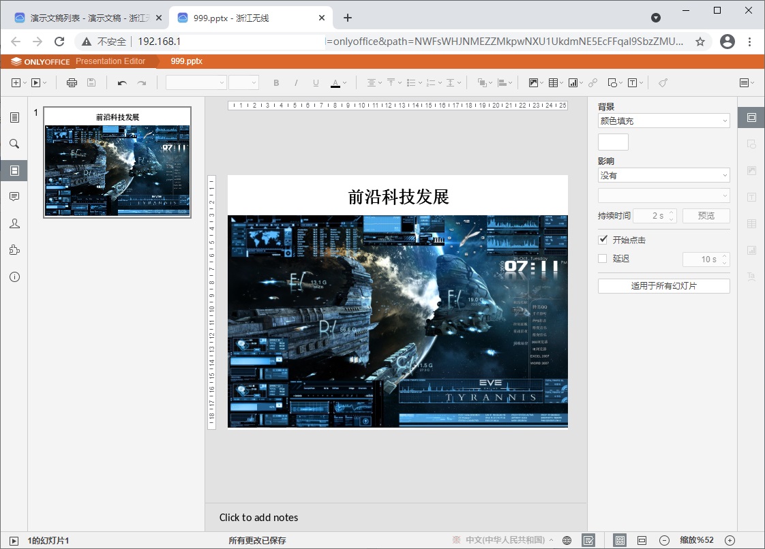This screenshot has height=549, width=765.
Task: Open the Plugins puzzle icon
Action: coord(14,250)
